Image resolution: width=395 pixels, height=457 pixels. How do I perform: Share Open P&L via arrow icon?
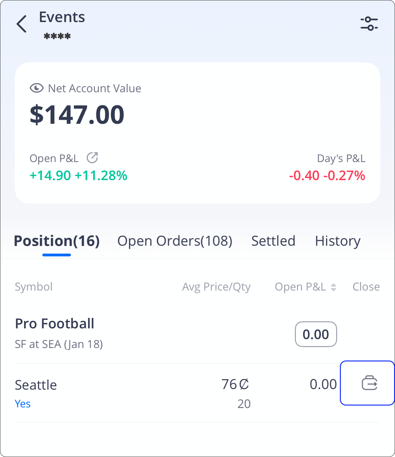tap(92, 158)
